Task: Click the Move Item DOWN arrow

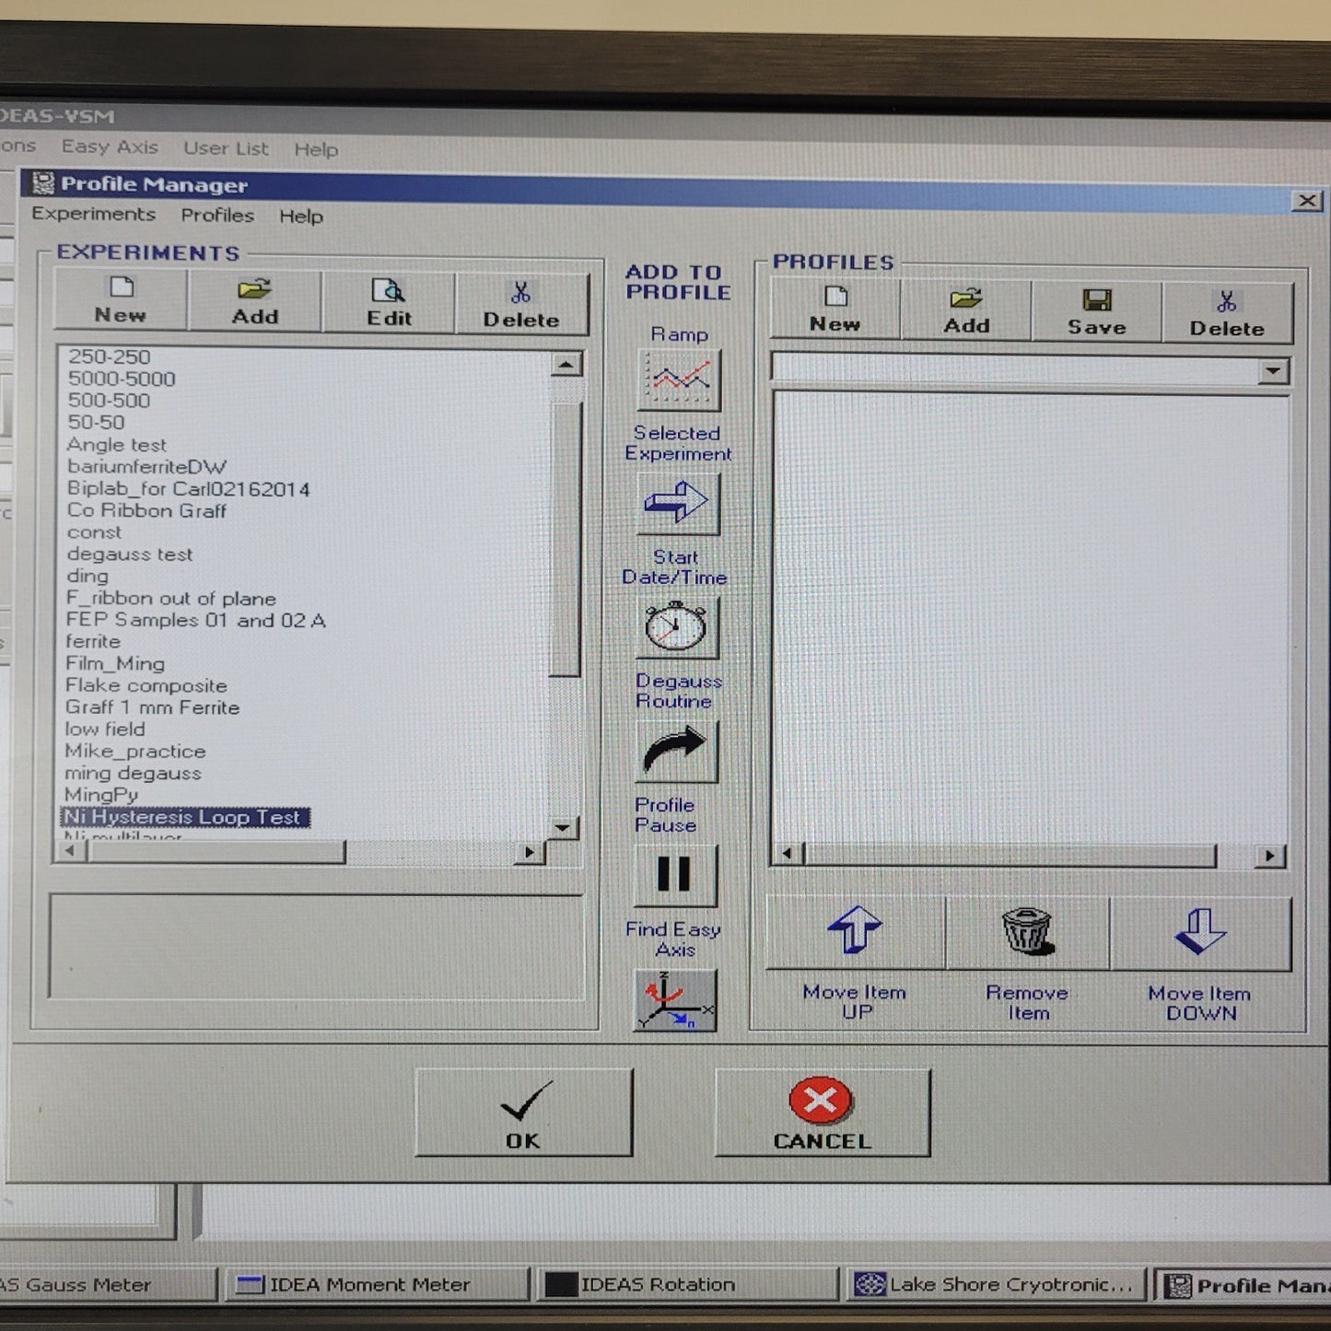Action: (1201, 934)
